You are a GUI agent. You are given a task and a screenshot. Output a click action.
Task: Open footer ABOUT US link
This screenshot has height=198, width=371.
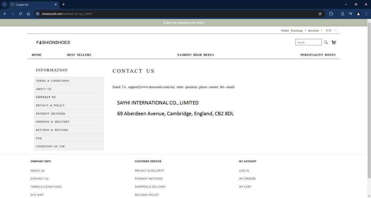click(x=38, y=171)
